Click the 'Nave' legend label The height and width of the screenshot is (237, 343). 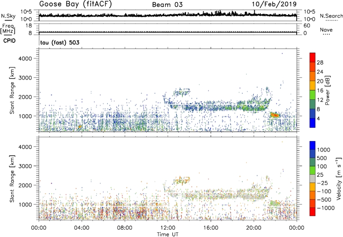pos(326,30)
